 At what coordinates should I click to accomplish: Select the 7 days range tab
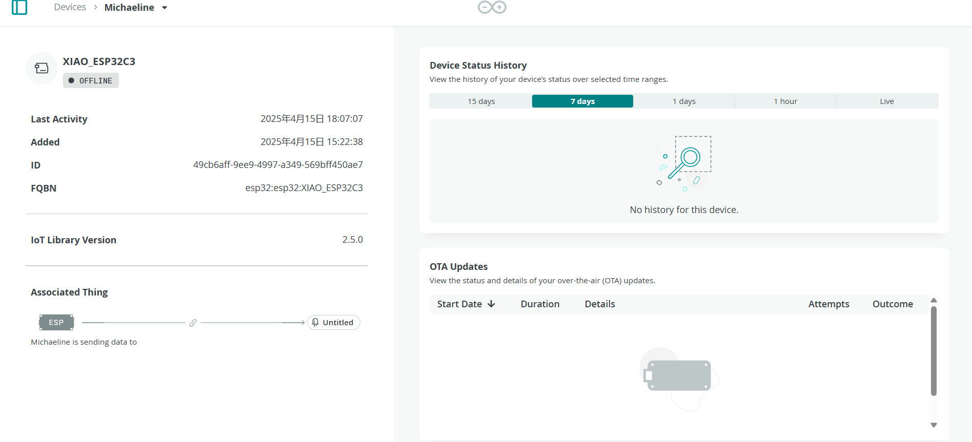click(582, 101)
